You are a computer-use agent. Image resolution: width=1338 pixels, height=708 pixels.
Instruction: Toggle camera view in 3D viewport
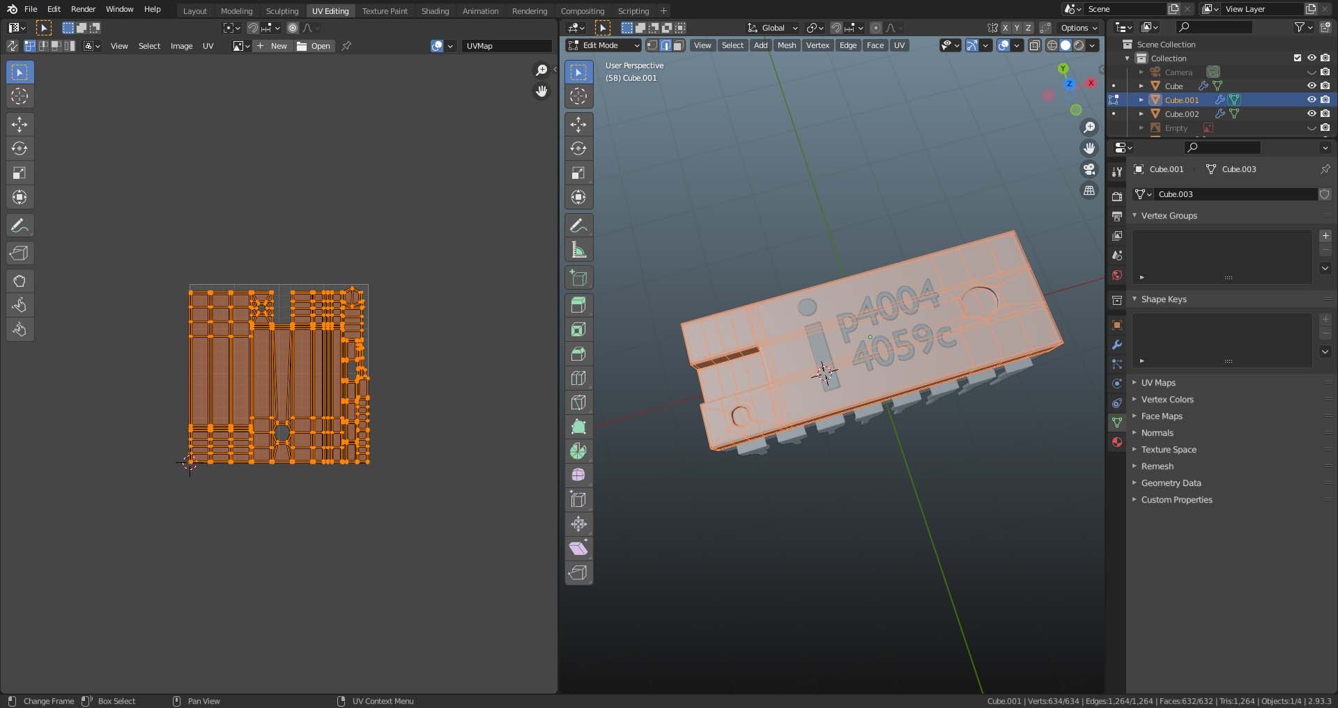click(x=1089, y=169)
